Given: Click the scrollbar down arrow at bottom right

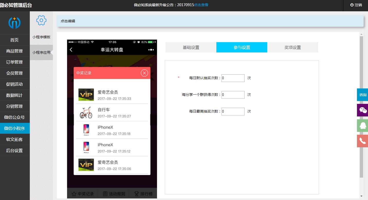Looking at the screenshot, I should (x=361, y=196).
